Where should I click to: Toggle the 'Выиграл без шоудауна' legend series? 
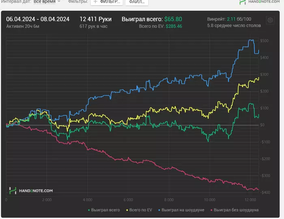click(x=235, y=210)
